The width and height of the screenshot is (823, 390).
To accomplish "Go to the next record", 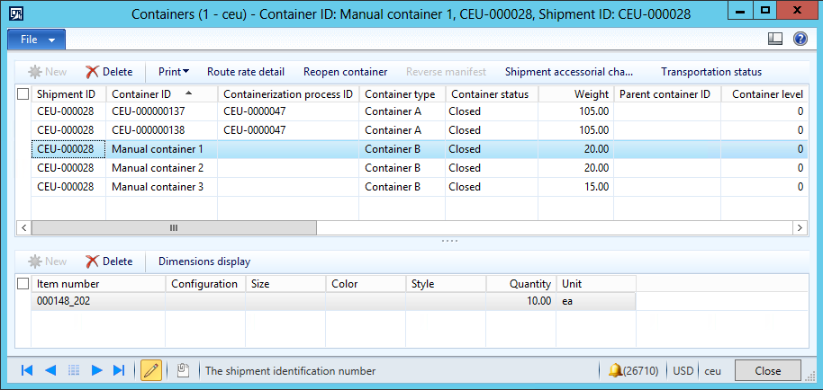I will coord(96,370).
